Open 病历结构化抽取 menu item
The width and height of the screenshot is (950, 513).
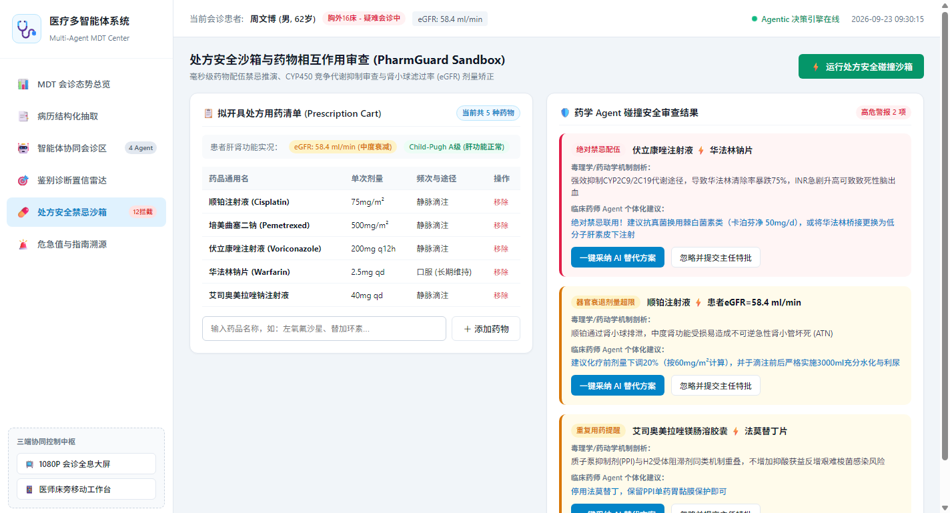pos(86,116)
